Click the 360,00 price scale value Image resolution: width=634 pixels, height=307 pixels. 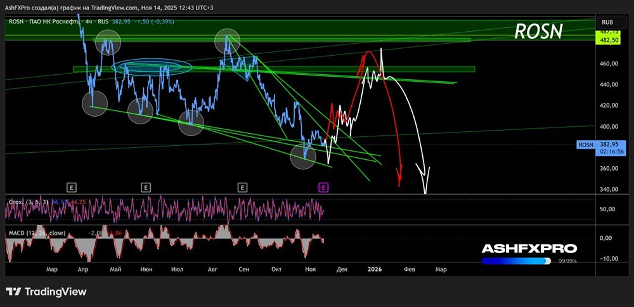609,168
